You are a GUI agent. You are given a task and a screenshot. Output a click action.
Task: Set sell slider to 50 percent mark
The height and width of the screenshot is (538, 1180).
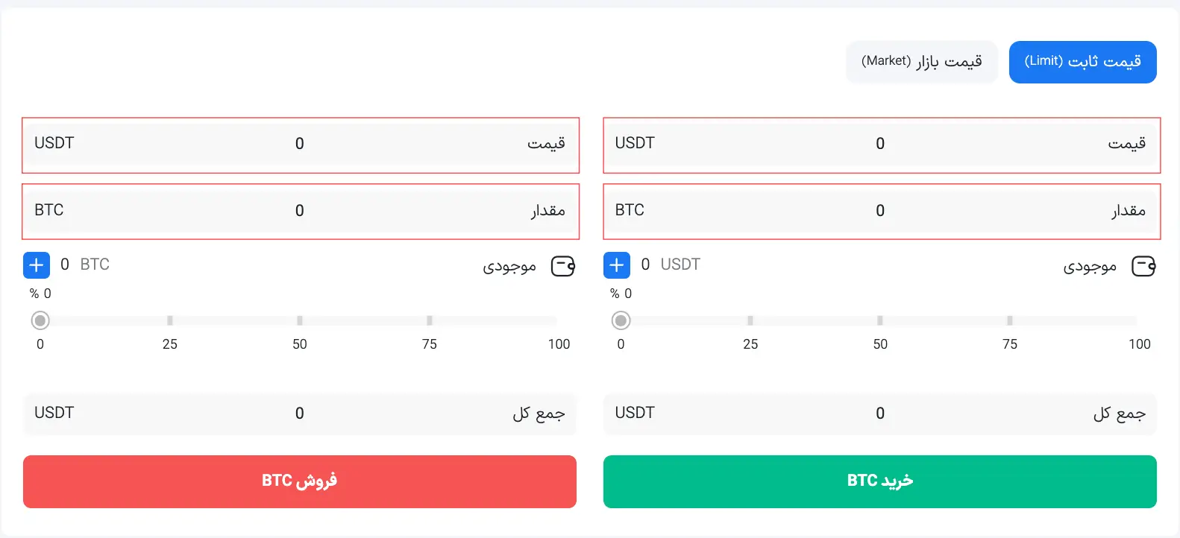click(x=300, y=320)
